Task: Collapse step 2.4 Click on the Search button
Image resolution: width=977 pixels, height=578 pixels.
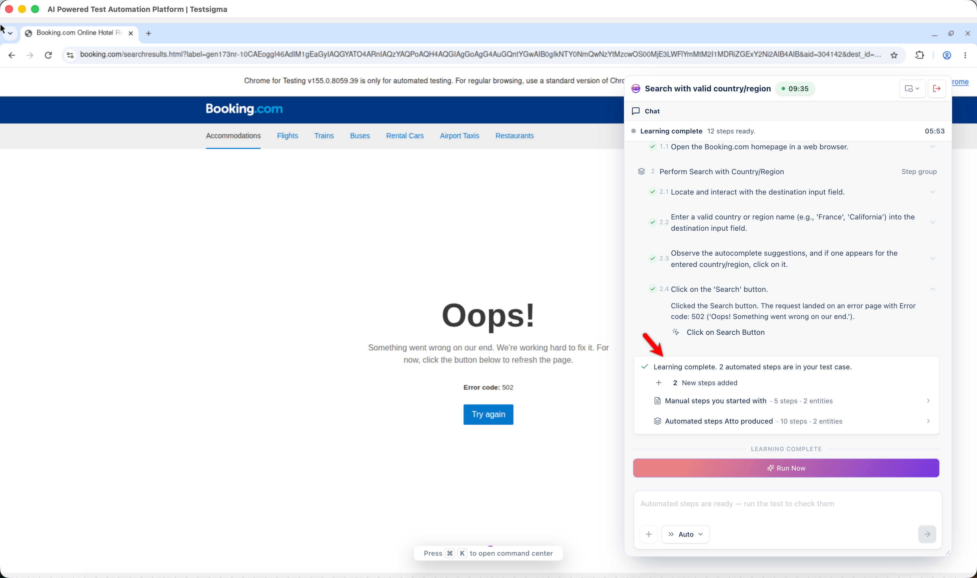Action: point(932,289)
